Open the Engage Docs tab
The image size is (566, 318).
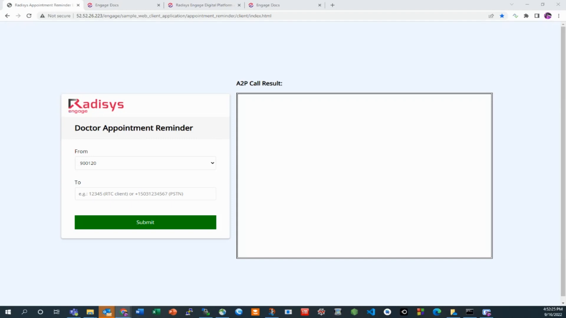108,5
